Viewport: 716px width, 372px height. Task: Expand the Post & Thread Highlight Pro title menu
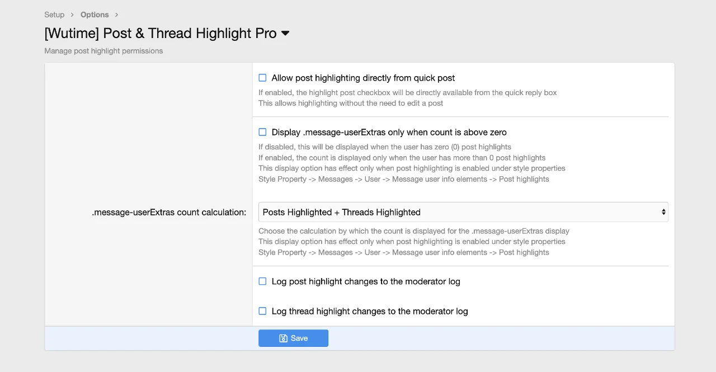(161, 34)
